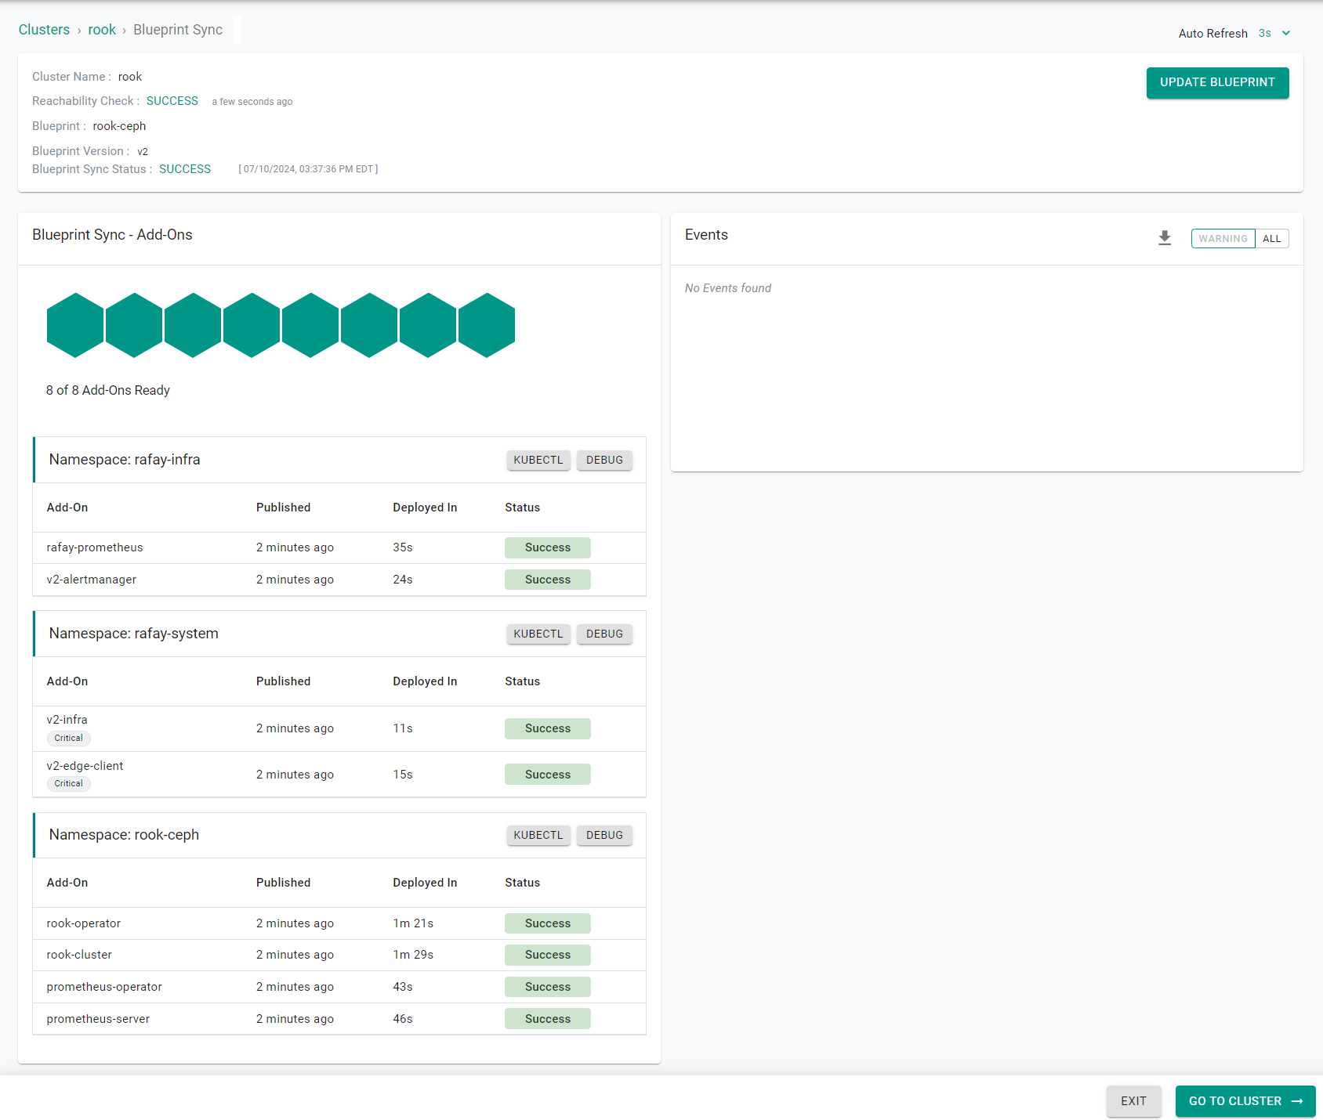Viewport: 1323px width, 1120px height.
Task: Click Namespace: rafay-infra header
Action: [x=125, y=460]
